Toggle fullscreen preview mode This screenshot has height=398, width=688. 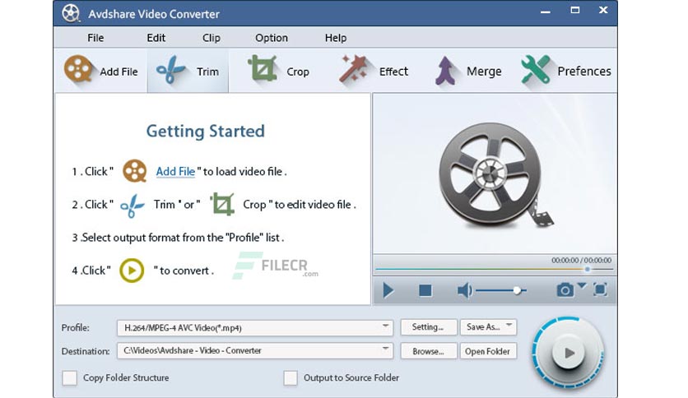click(600, 289)
